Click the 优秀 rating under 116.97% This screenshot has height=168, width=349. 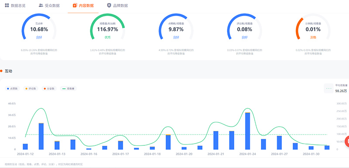pyautogui.click(x=107, y=37)
